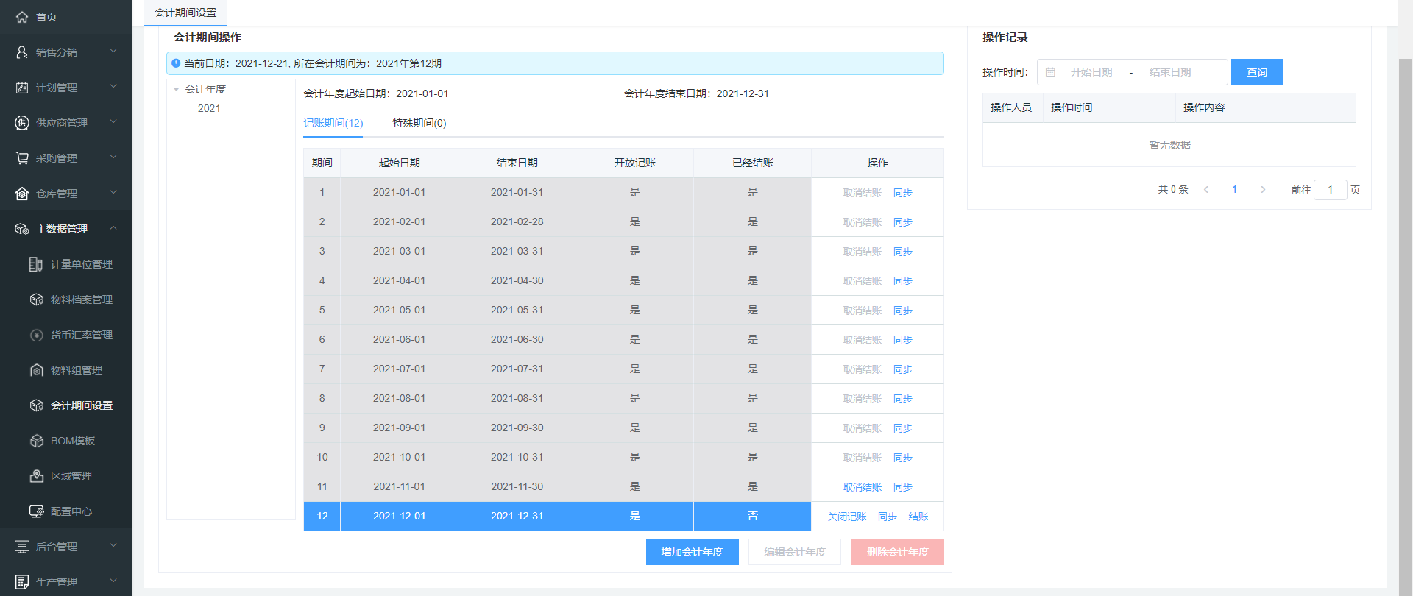
Task: Click the supplier management icon
Action: tap(22, 123)
